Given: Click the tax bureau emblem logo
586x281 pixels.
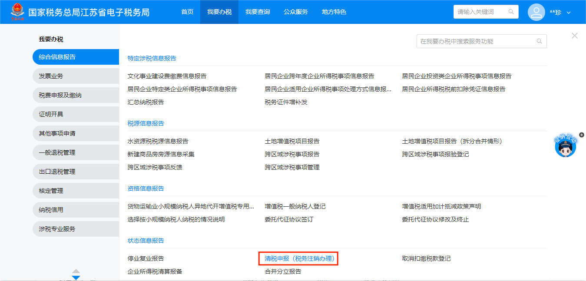Looking at the screenshot, I should tap(18, 12).
